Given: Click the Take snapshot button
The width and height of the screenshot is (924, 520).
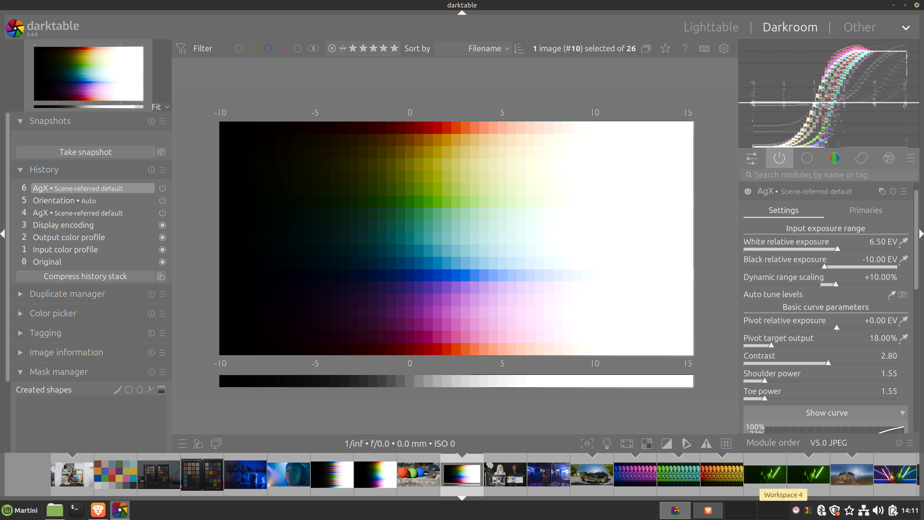Looking at the screenshot, I should (86, 152).
